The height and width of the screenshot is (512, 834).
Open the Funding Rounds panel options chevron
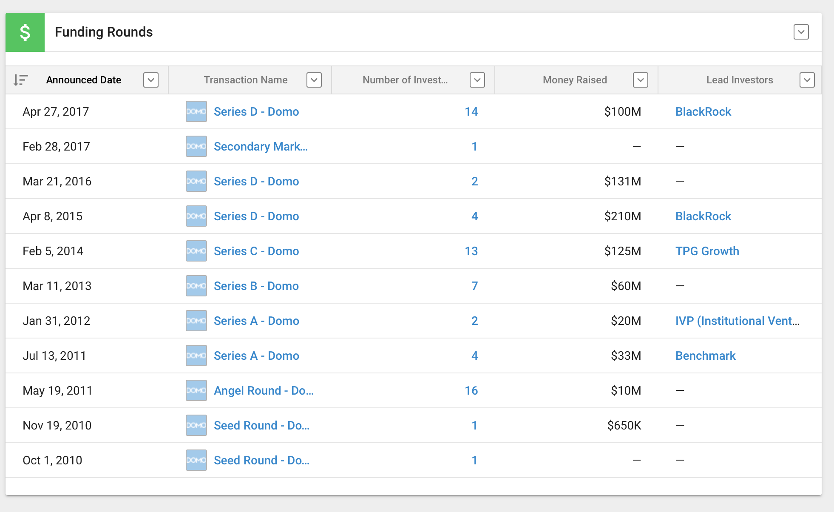(801, 32)
